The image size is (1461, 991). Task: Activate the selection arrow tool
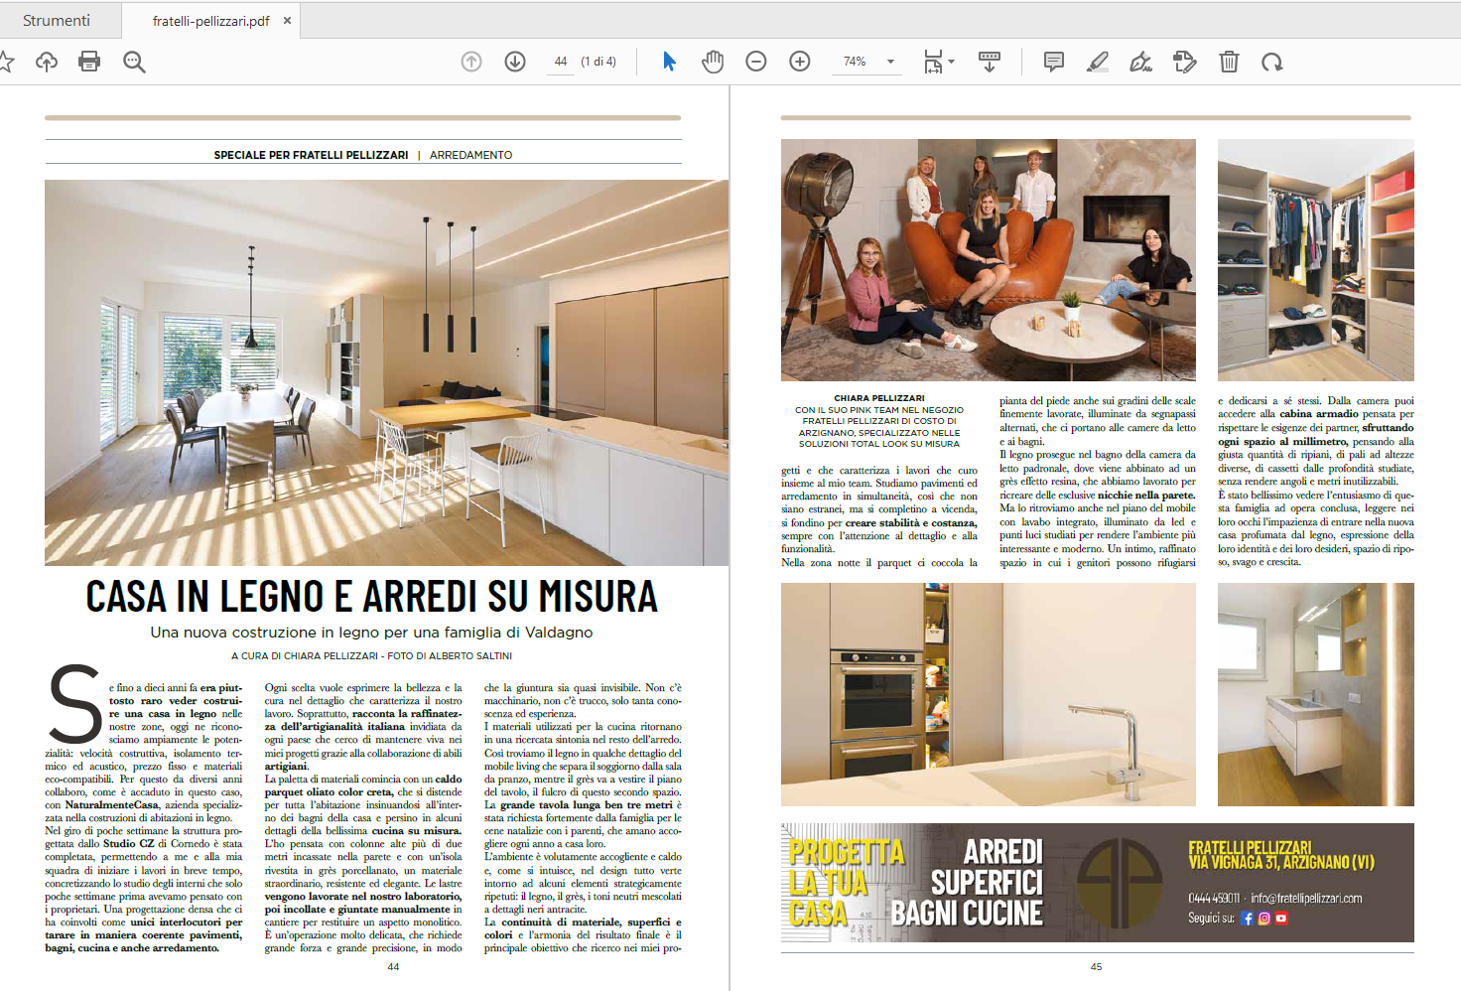point(669,62)
